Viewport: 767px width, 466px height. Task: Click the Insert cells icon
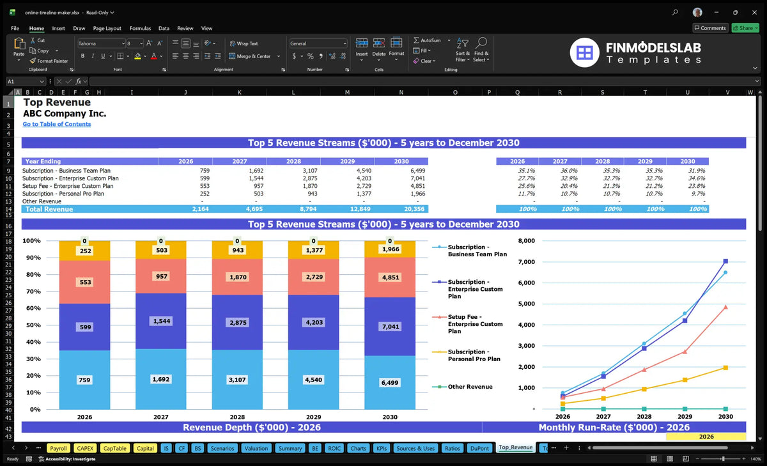coord(362,43)
